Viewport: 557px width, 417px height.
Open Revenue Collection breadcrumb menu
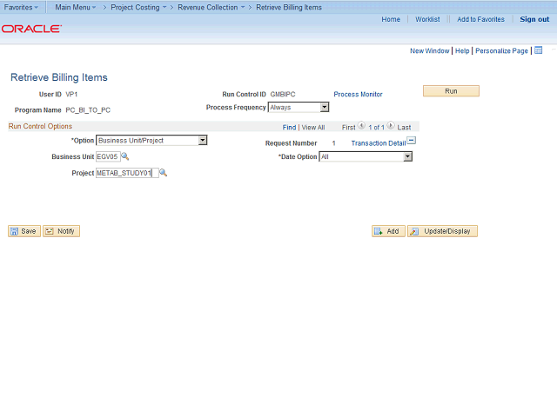211,7
